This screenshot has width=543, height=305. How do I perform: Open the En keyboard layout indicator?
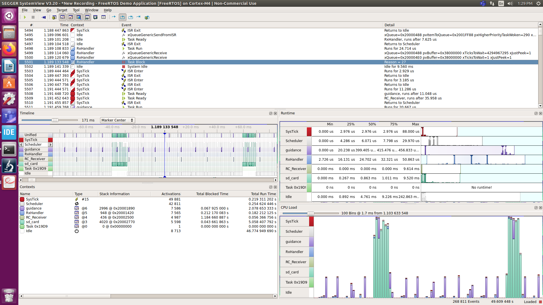click(501, 3)
